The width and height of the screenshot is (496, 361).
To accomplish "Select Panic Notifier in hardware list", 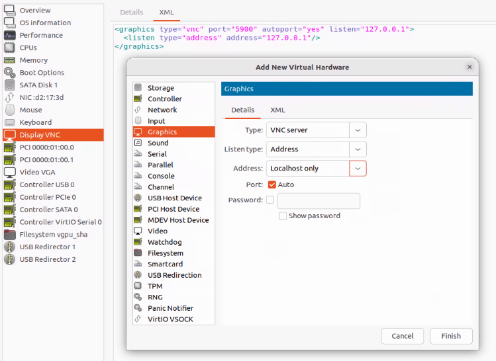I will pos(174,308).
